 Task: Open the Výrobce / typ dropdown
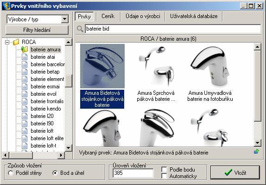coord(64,19)
